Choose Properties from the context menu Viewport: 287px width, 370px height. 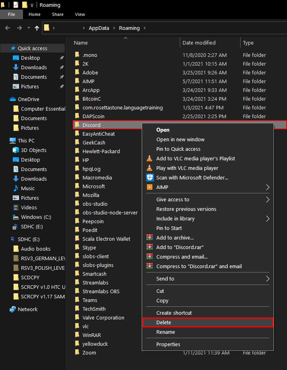tap(208, 344)
